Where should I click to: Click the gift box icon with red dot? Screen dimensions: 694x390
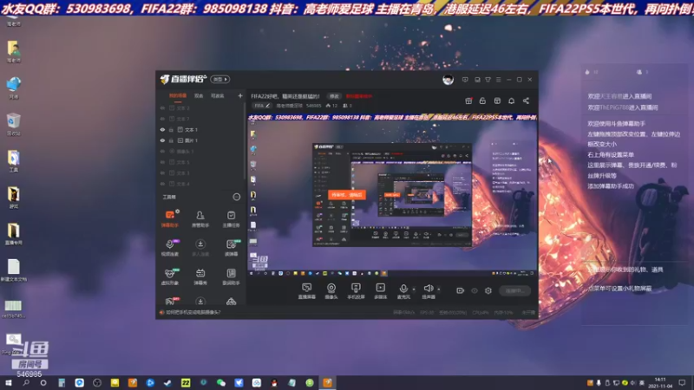[468, 101]
